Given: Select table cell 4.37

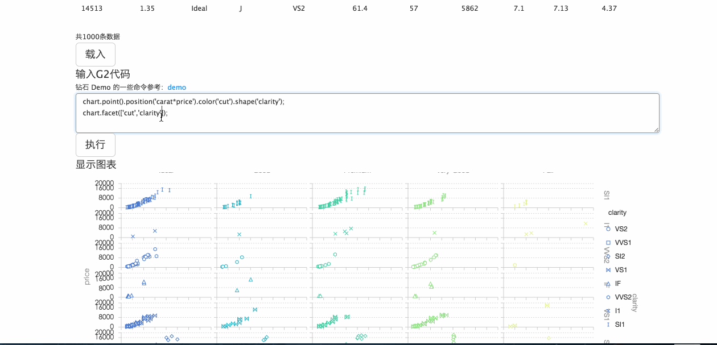Looking at the screenshot, I should (609, 9).
